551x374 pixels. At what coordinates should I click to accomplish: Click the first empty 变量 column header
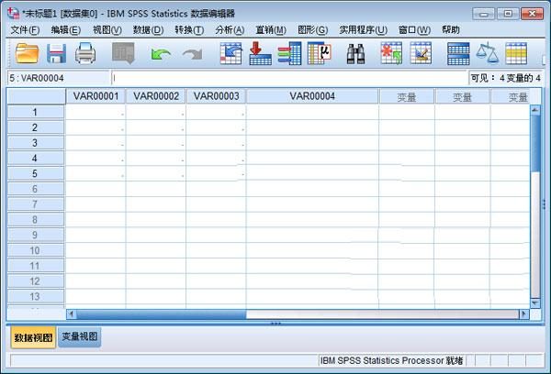click(x=407, y=97)
